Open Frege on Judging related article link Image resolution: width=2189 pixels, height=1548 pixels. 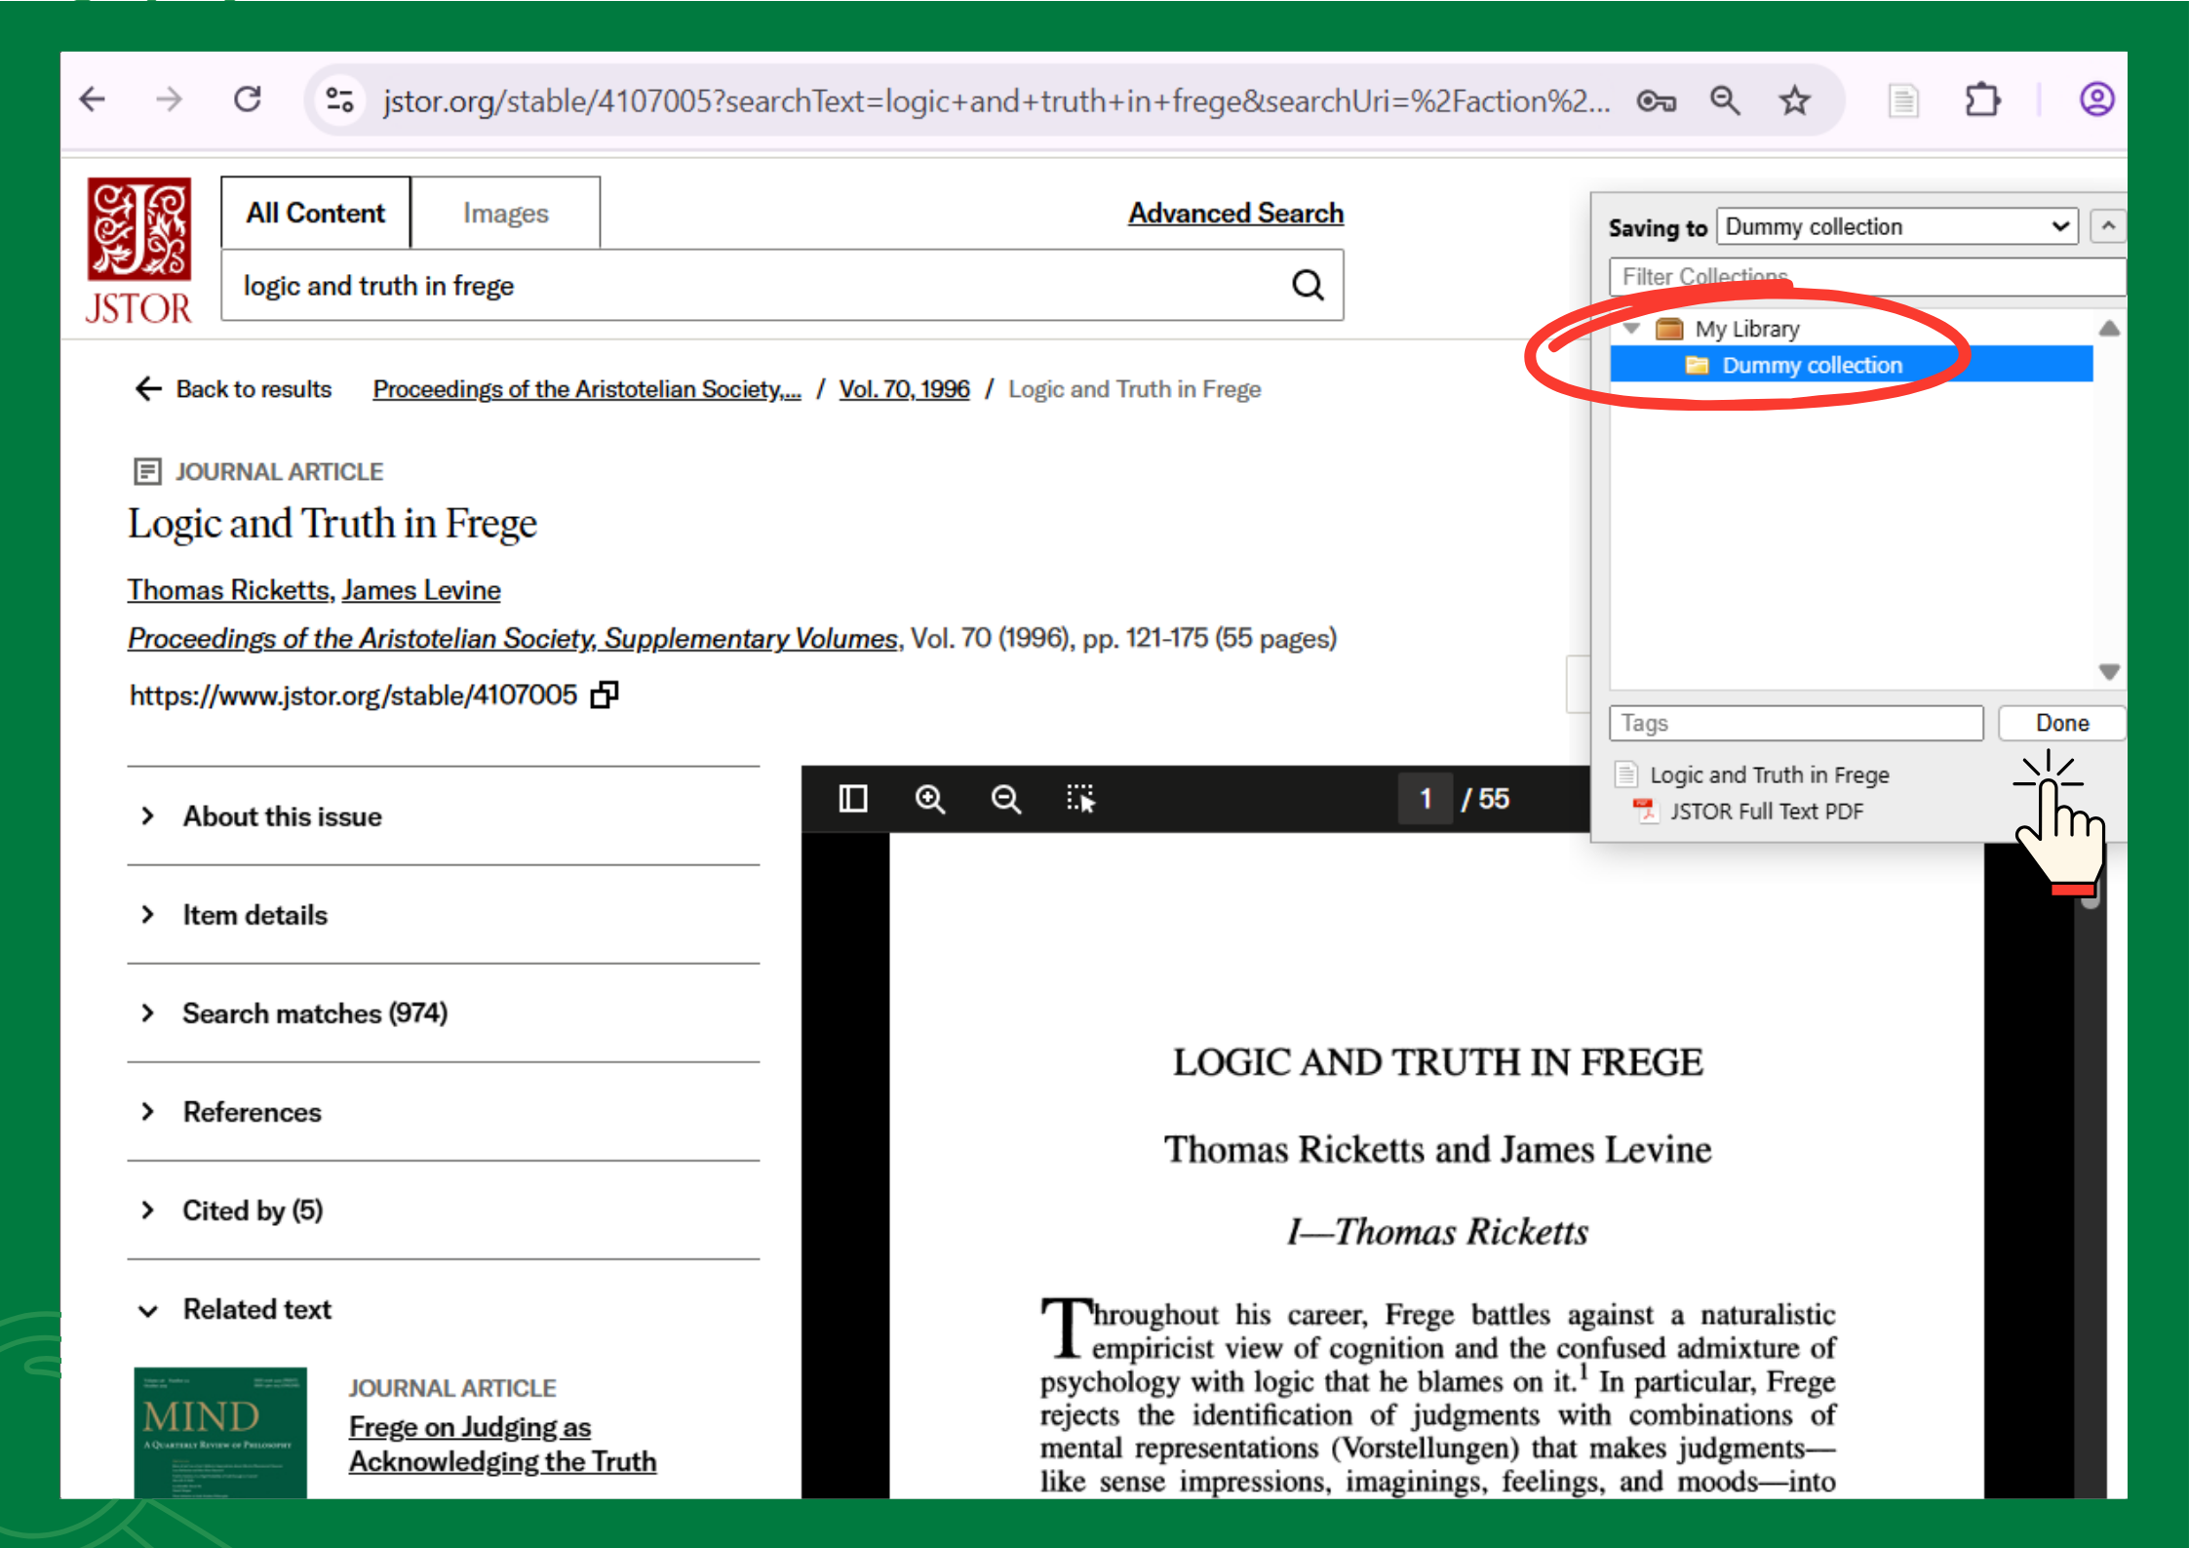coord(502,1444)
